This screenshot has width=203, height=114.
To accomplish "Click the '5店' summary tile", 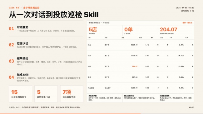I will click(105, 31).
